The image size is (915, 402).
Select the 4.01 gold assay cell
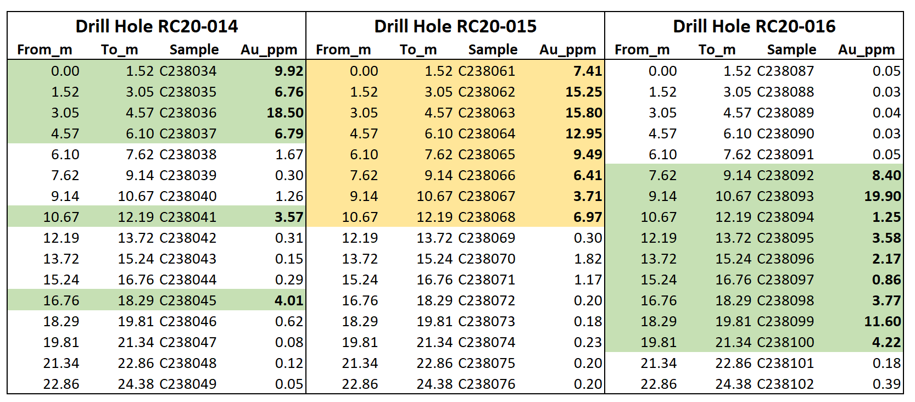point(289,301)
